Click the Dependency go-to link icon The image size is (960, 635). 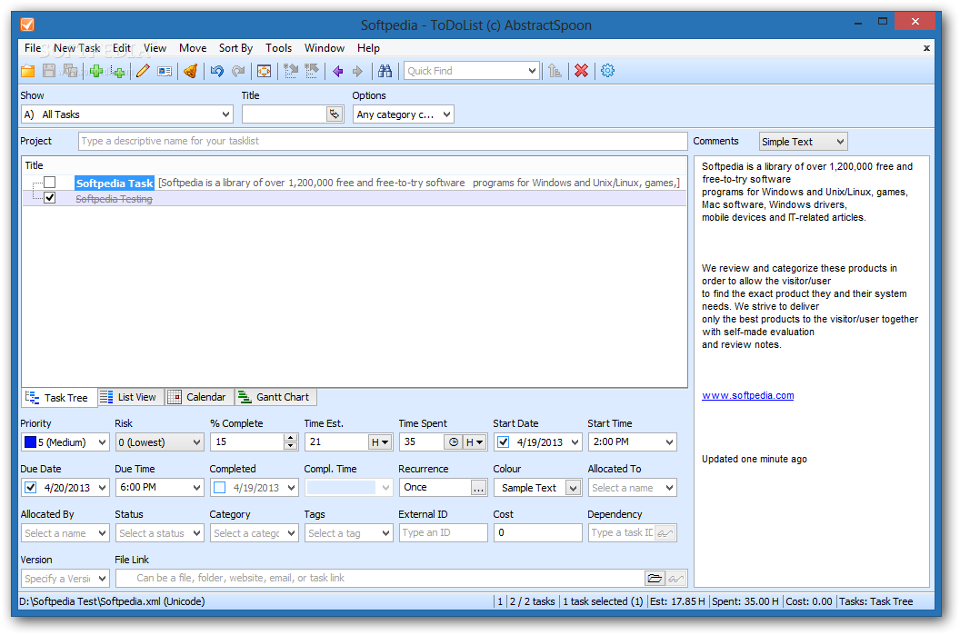pyautogui.click(x=665, y=533)
